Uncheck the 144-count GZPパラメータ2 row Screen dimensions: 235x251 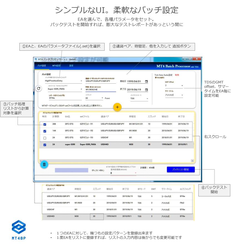45,131
